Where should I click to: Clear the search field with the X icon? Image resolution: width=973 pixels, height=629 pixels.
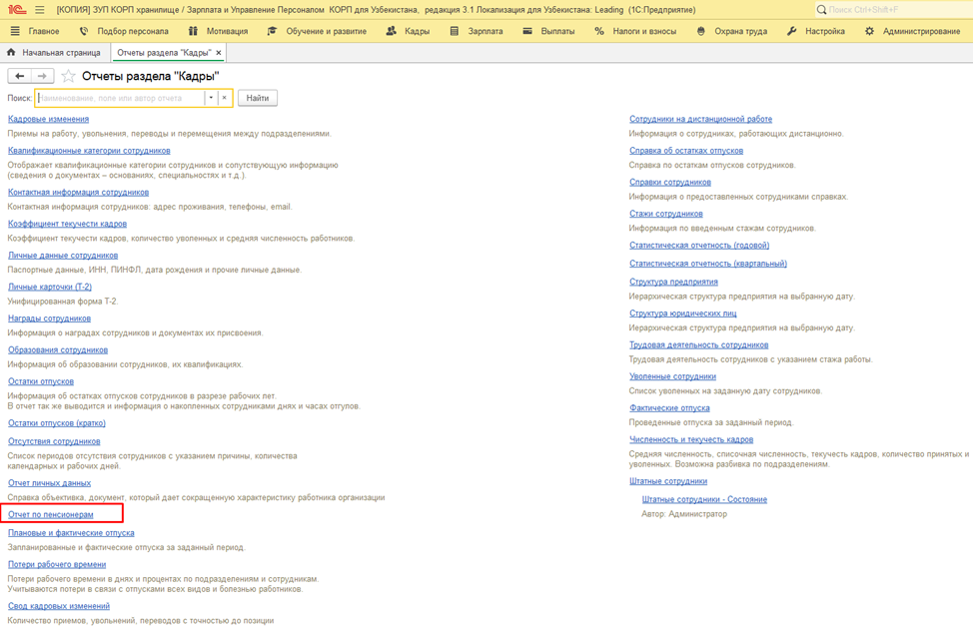[225, 98]
